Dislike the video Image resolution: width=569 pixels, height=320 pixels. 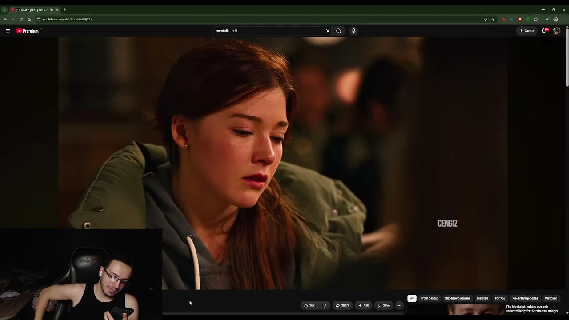click(324, 305)
